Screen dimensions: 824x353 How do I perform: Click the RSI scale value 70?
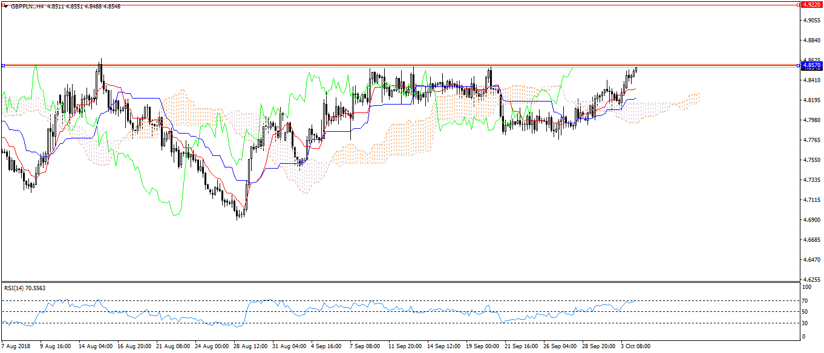coord(805,300)
